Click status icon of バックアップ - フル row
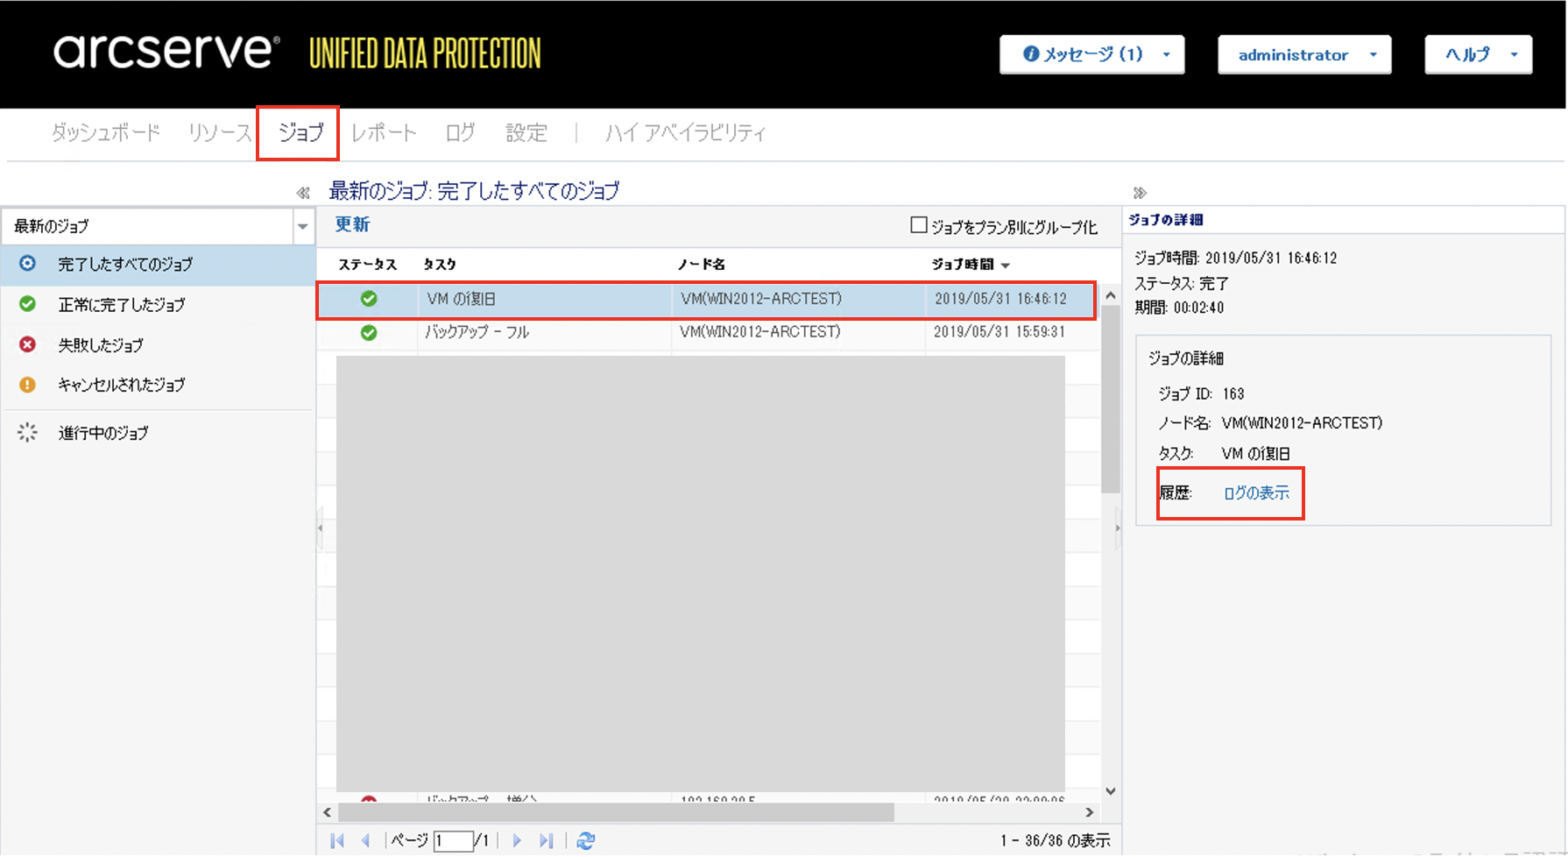Viewport: 1568px width, 857px height. 369,333
